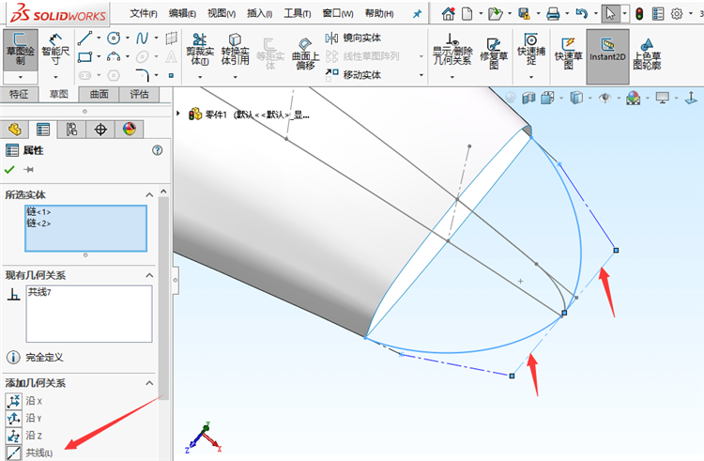Click the pushpin keep-visible icon
Image resolution: width=704 pixels, height=461 pixels.
[x=29, y=169]
